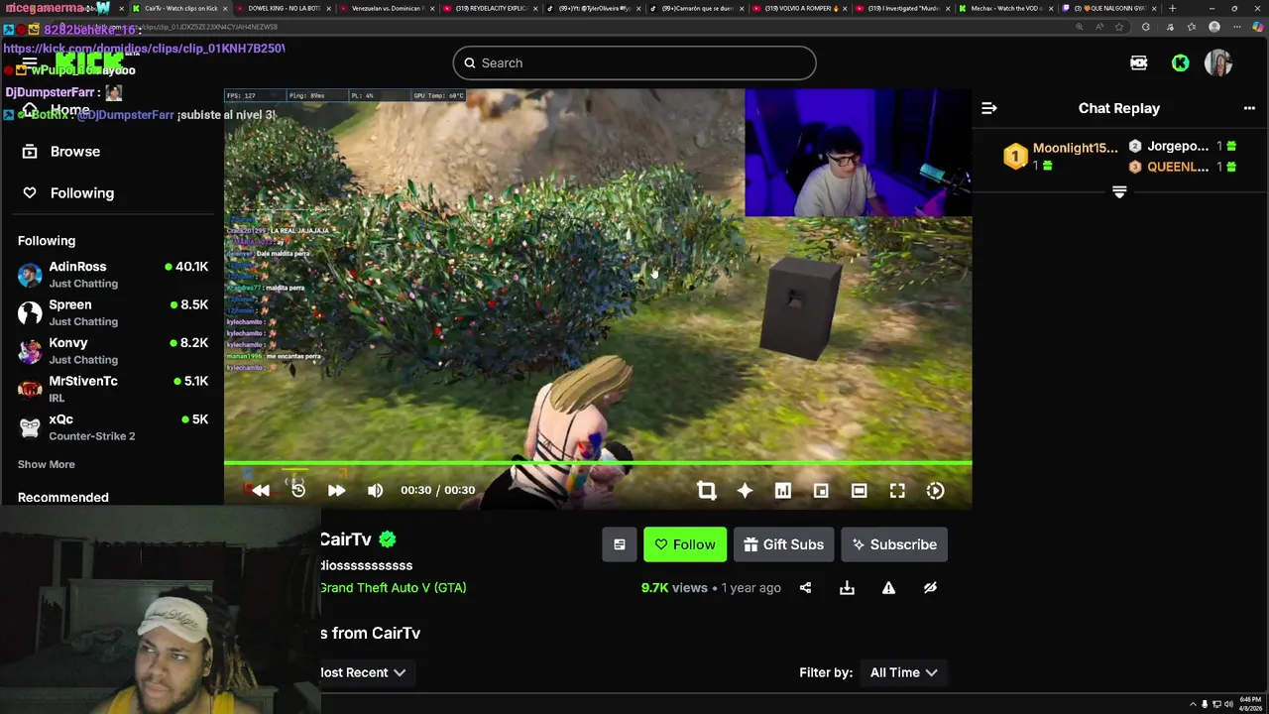Open the browser extensions icon

pyautogui.click(x=1146, y=27)
